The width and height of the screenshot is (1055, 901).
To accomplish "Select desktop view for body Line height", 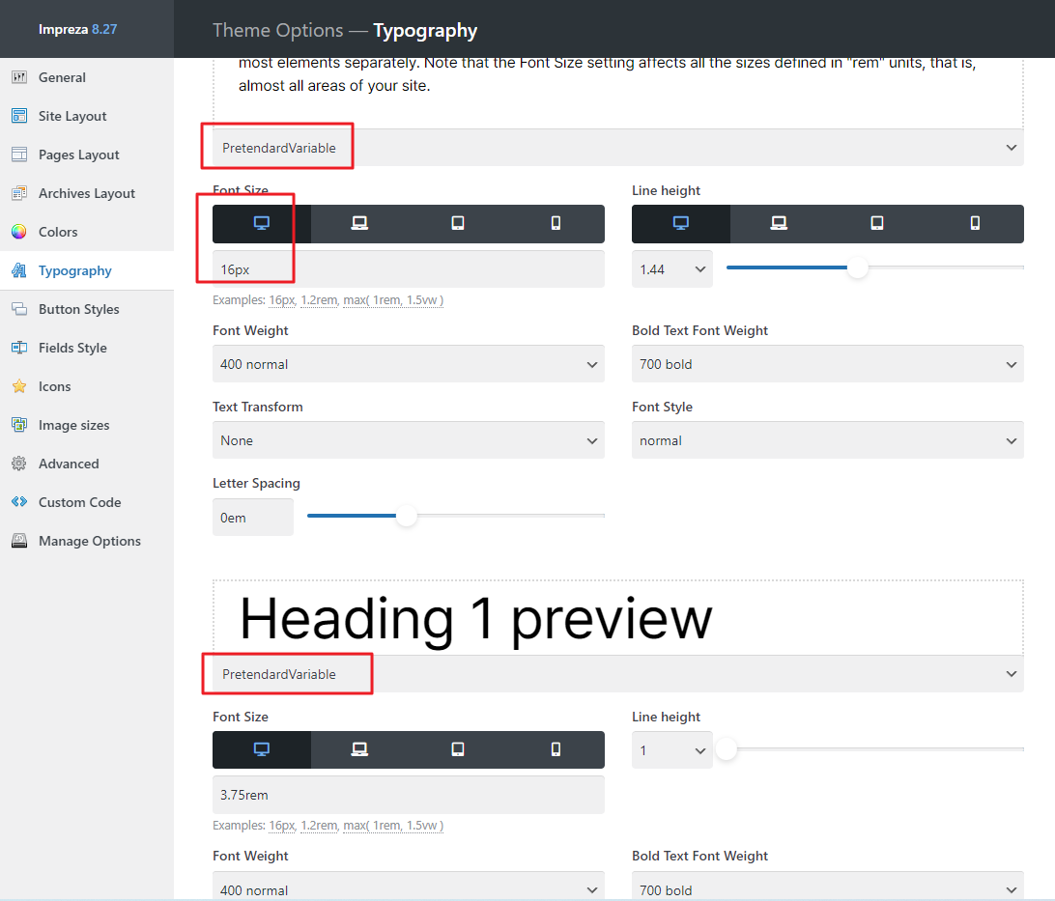I will point(681,224).
